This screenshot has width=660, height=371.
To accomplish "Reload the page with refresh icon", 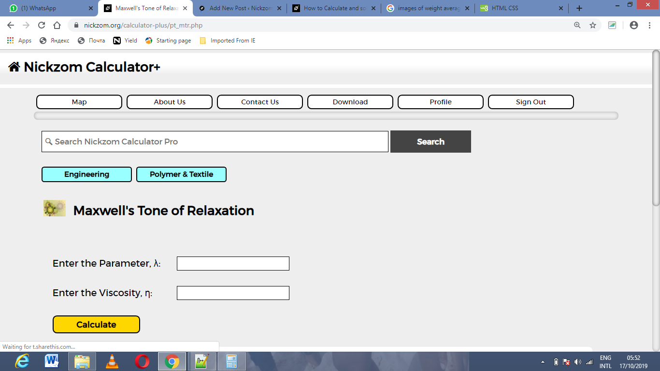I will click(42, 25).
